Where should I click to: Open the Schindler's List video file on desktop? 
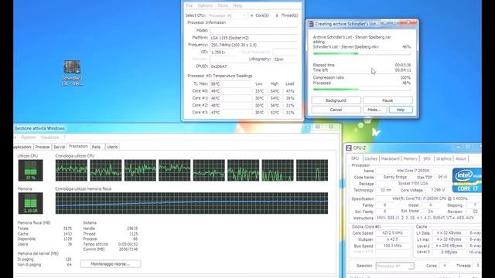(72, 73)
